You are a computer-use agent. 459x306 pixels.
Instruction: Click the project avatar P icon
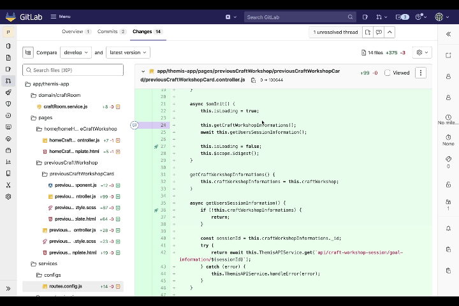8,32
